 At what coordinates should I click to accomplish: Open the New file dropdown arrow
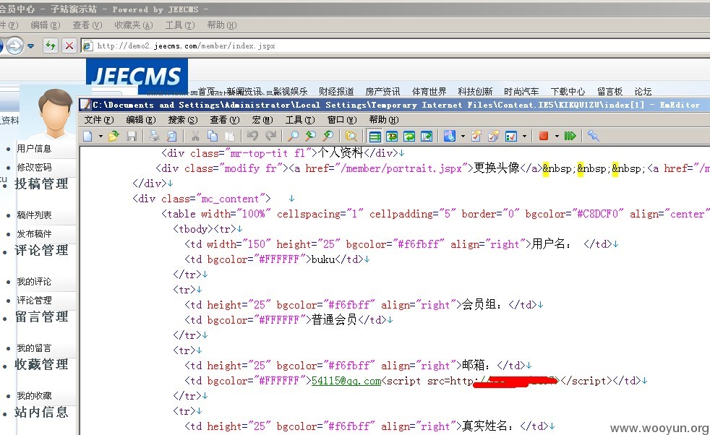pyautogui.click(x=100, y=137)
